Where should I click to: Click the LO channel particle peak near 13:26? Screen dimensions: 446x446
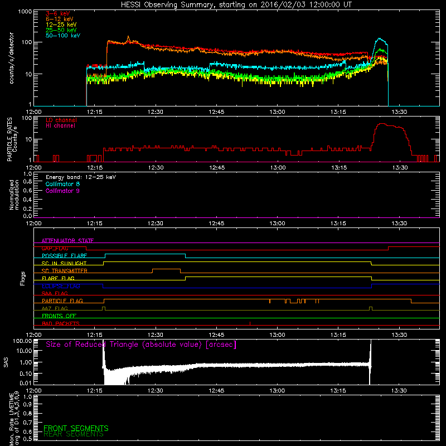pyautogui.click(x=382, y=124)
